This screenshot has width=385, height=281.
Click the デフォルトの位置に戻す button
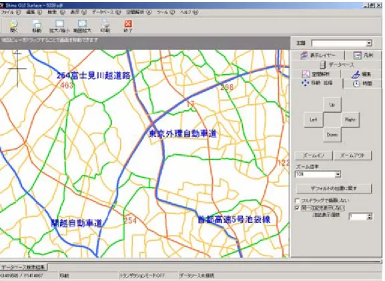pos(334,189)
